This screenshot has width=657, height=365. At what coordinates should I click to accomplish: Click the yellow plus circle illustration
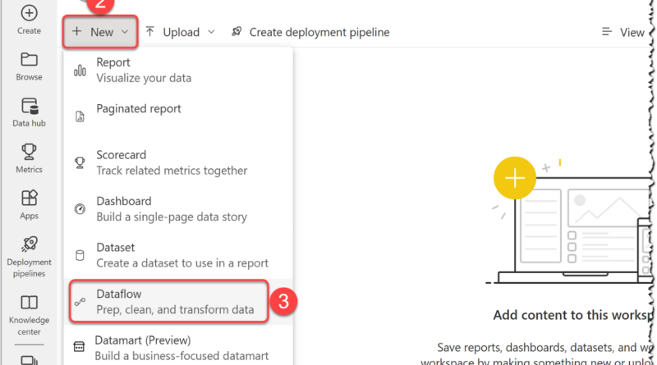pos(515,178)
